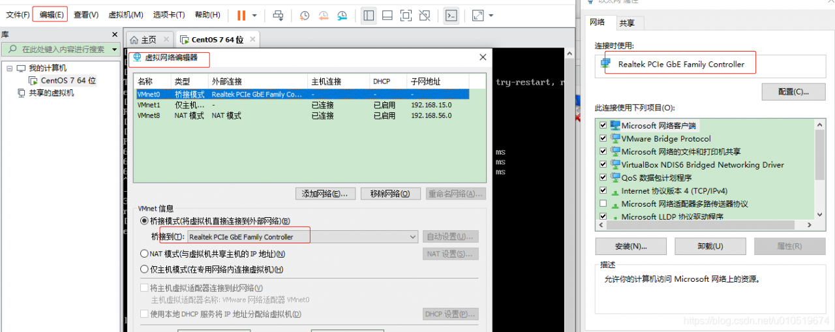This screenshot has width=835, height=332.
Task: Close the library panel with its X
Action: click(x=115, y=35)
